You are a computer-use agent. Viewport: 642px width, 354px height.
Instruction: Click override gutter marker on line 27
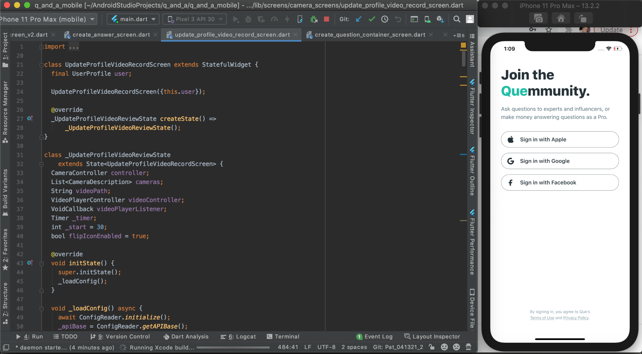pos(30,118)
